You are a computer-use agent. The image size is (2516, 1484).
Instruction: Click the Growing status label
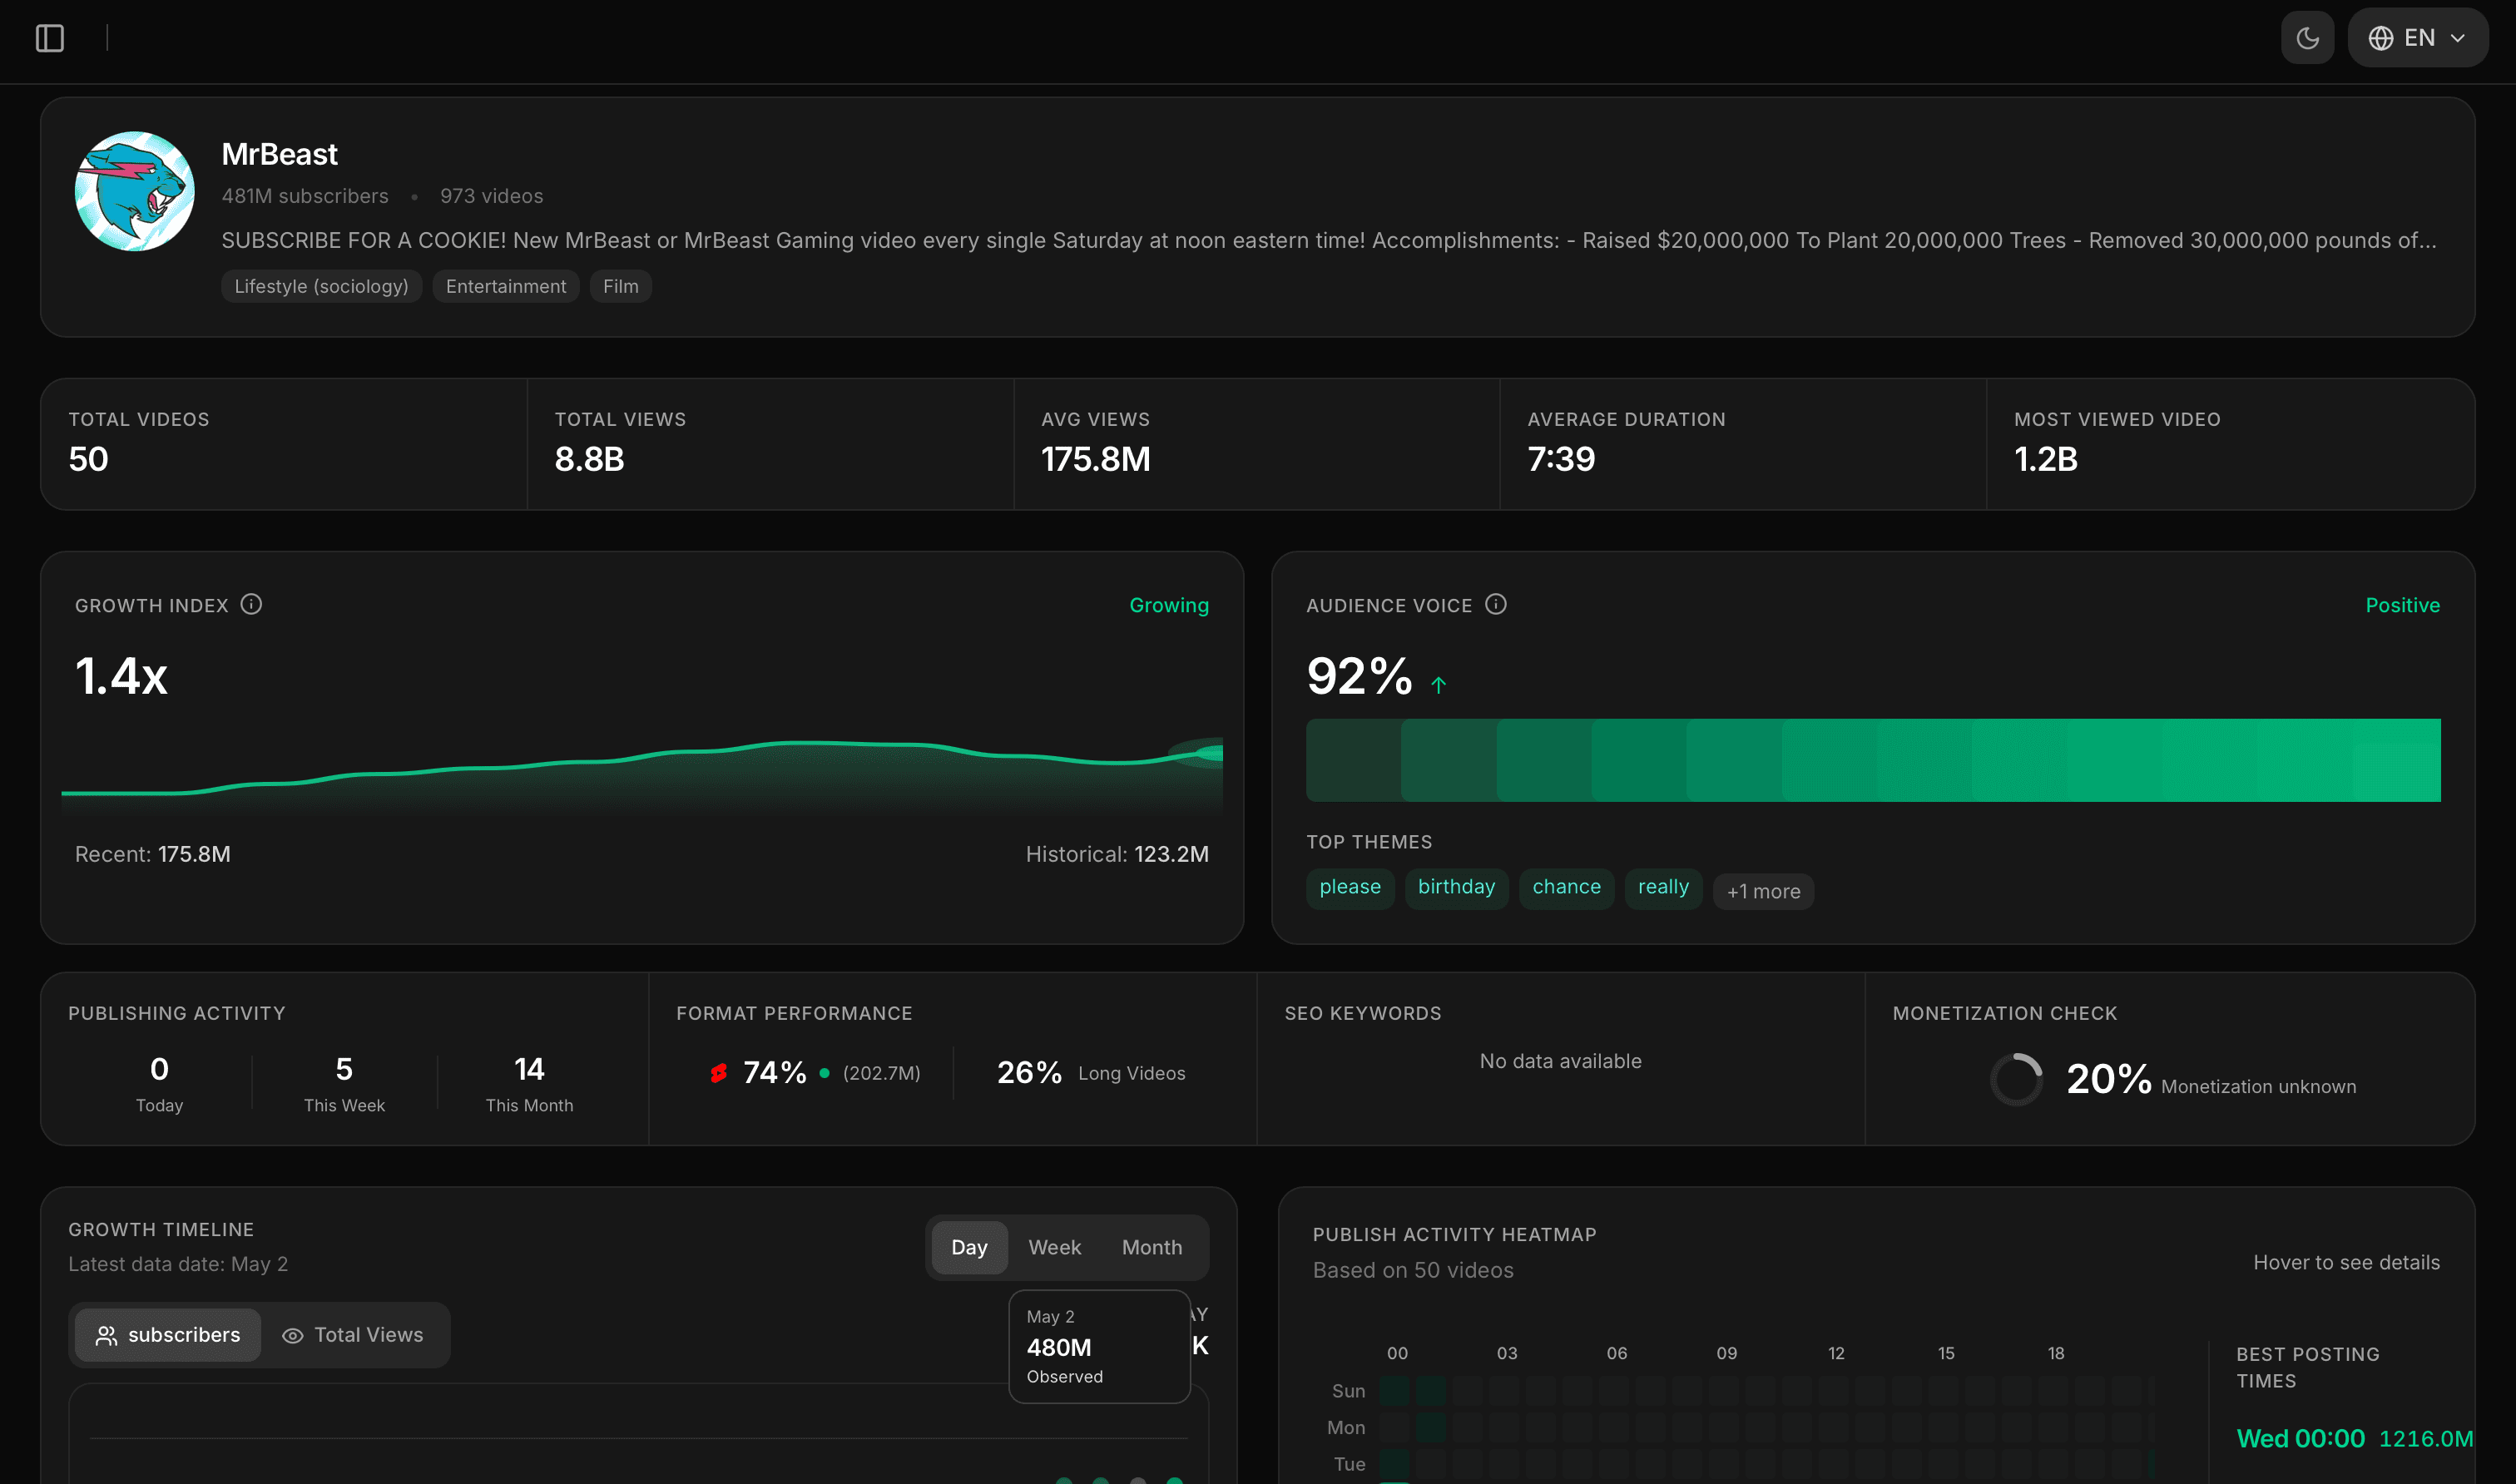point(1168,605)
